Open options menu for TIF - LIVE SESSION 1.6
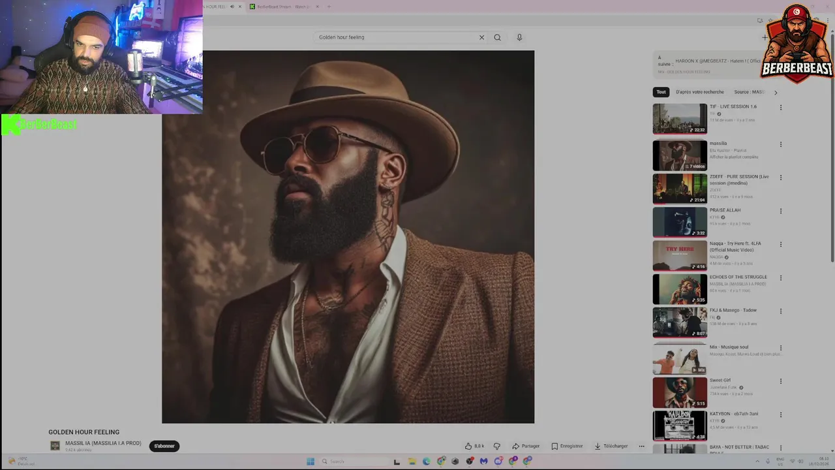This screenshot has width=835, height=470. [x=780, y=108]
